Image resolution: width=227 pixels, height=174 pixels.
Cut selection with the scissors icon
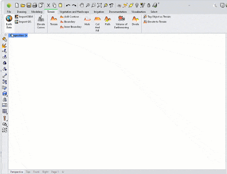tap(49, 5)
